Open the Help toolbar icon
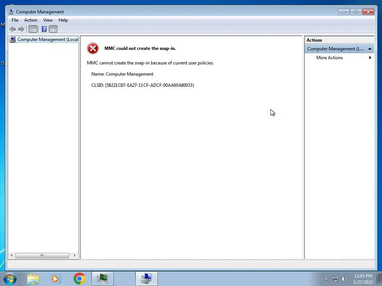This screenshot has width=382, height=286. 44,29
